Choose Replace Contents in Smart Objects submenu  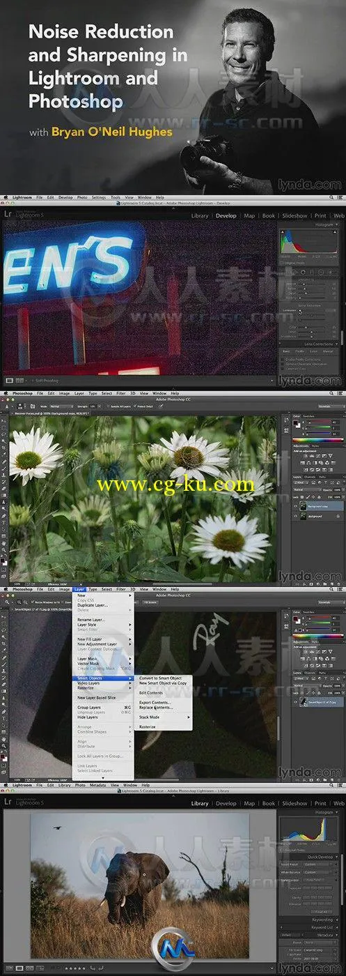[155, 707]
